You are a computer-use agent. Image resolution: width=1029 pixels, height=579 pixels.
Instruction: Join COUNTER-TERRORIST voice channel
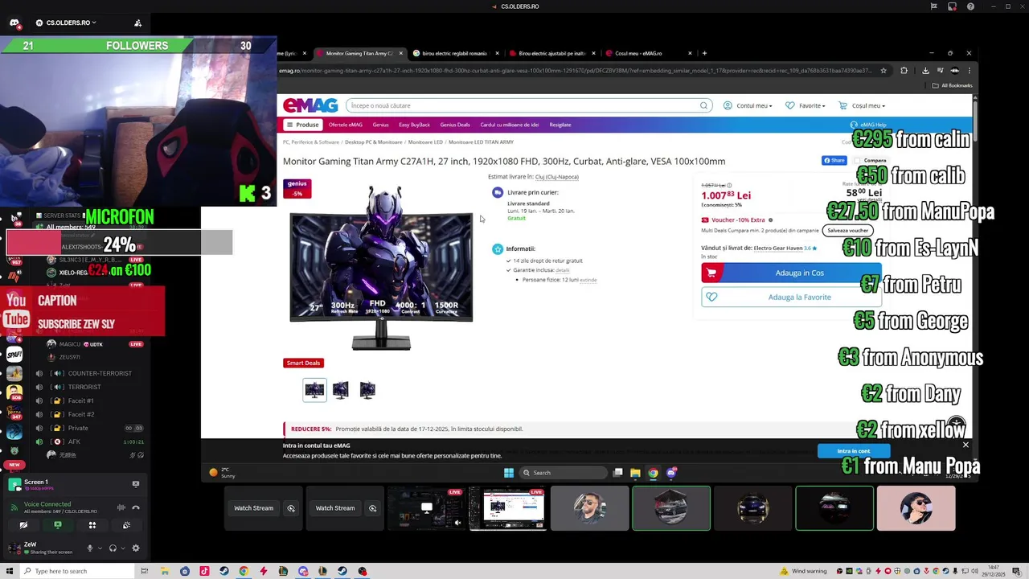click(89, 373)
